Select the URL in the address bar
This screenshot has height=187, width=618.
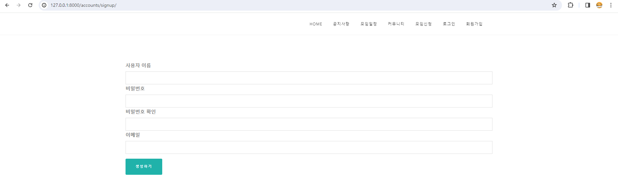coord(83,5)
